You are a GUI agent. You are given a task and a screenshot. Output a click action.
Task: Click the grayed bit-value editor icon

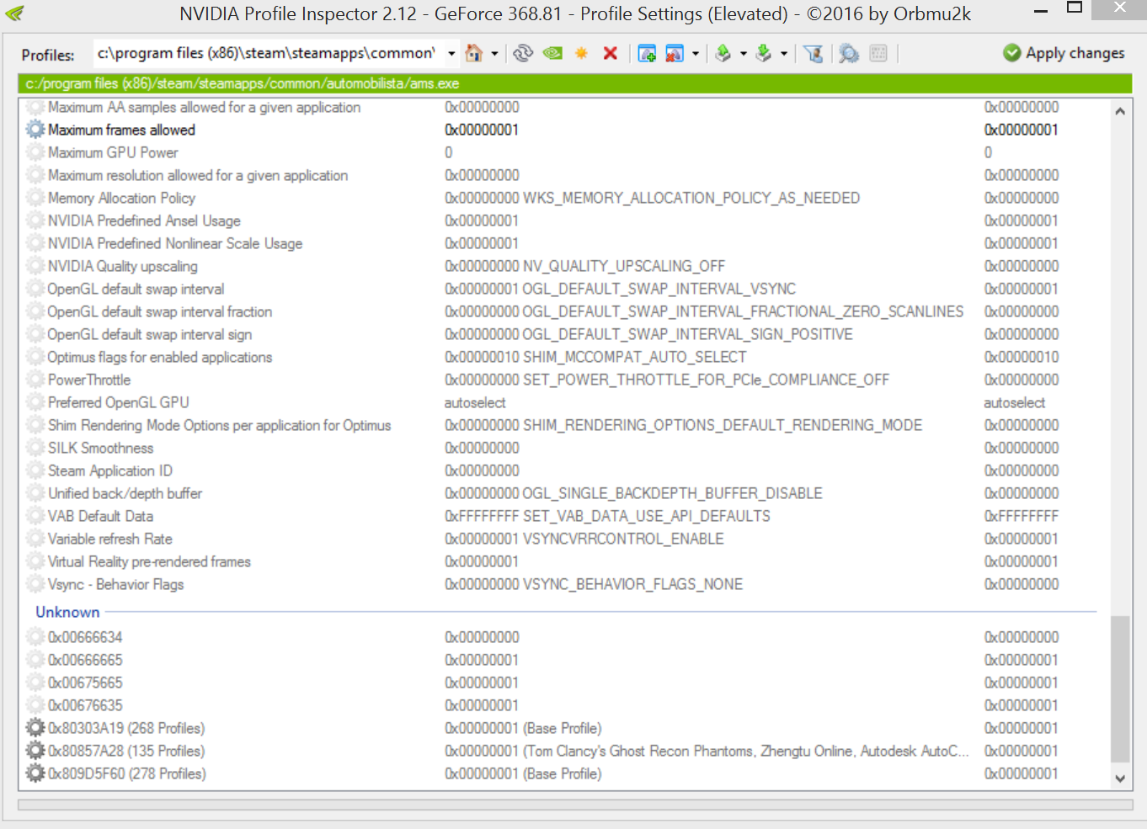click(878, 53)
